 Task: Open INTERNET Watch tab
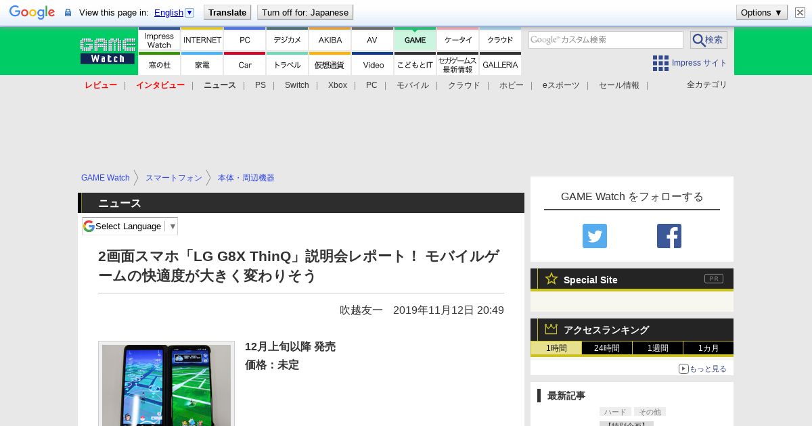click(x=202, y=39)
